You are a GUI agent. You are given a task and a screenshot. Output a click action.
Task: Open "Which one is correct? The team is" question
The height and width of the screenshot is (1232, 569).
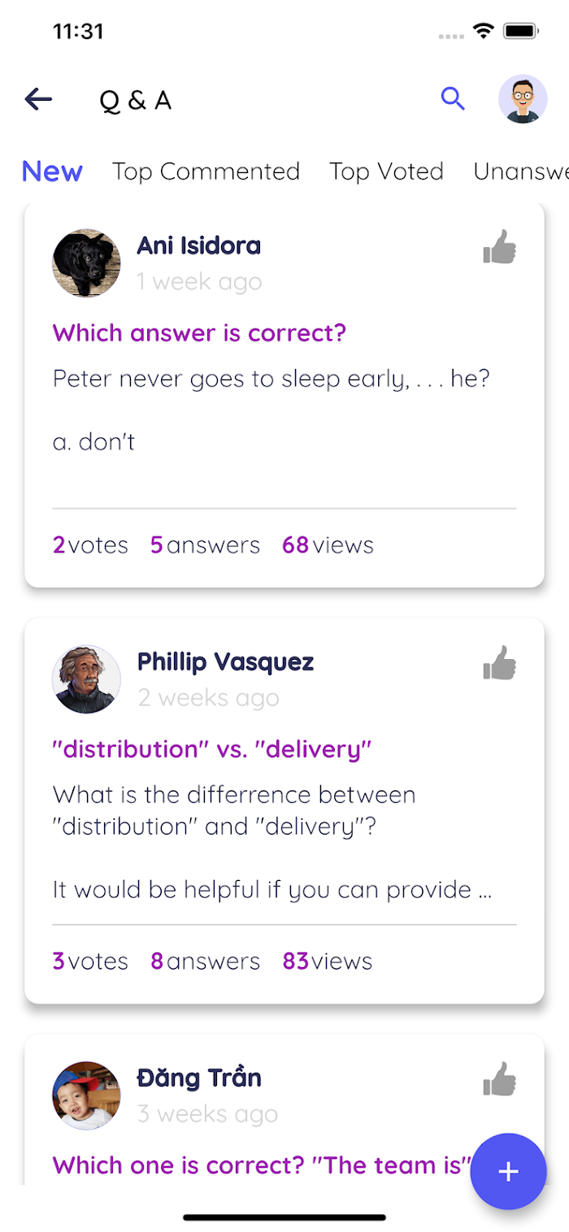263,1165
